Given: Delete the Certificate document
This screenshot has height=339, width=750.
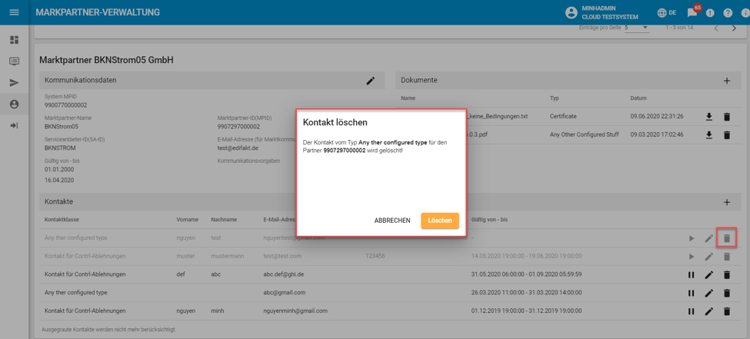Looking at the screenshot, I should pos(727,117).
